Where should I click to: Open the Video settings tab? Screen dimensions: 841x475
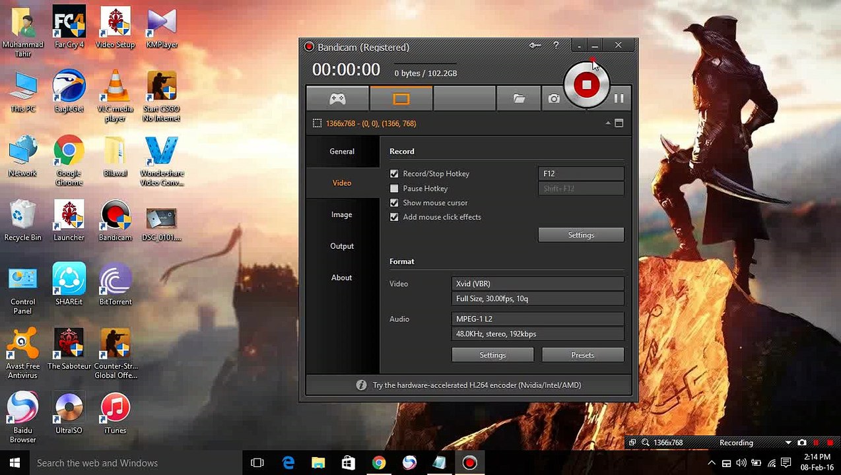(342, 183)
